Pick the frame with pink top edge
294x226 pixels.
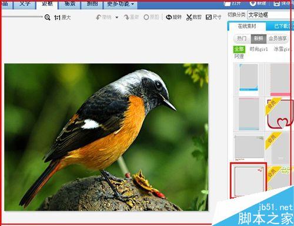point(249,114)
